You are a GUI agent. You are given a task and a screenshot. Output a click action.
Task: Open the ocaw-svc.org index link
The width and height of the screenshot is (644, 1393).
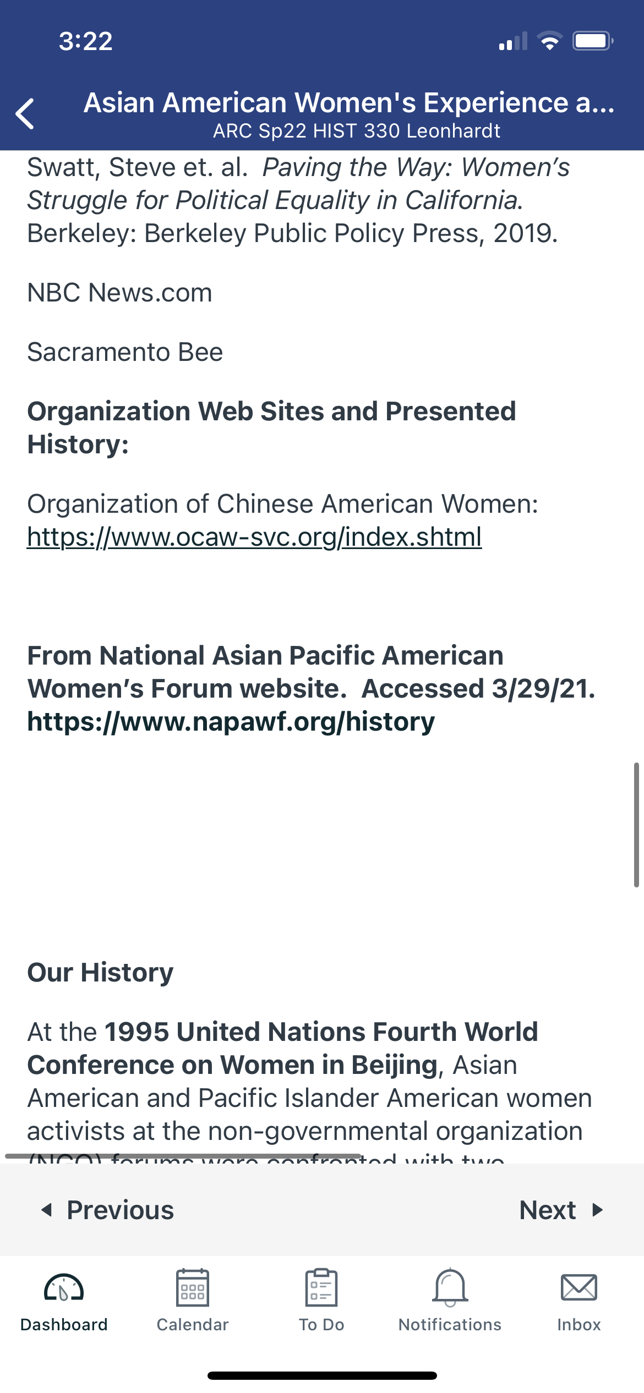coord(254,537)
